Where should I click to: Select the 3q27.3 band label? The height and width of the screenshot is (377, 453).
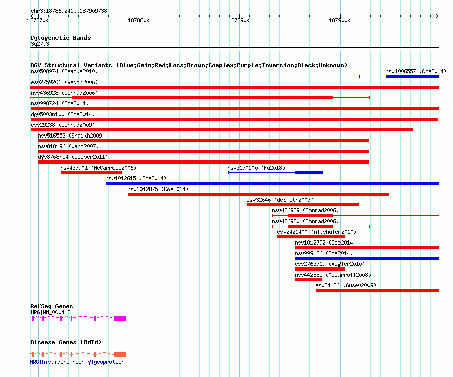(40, 44)
